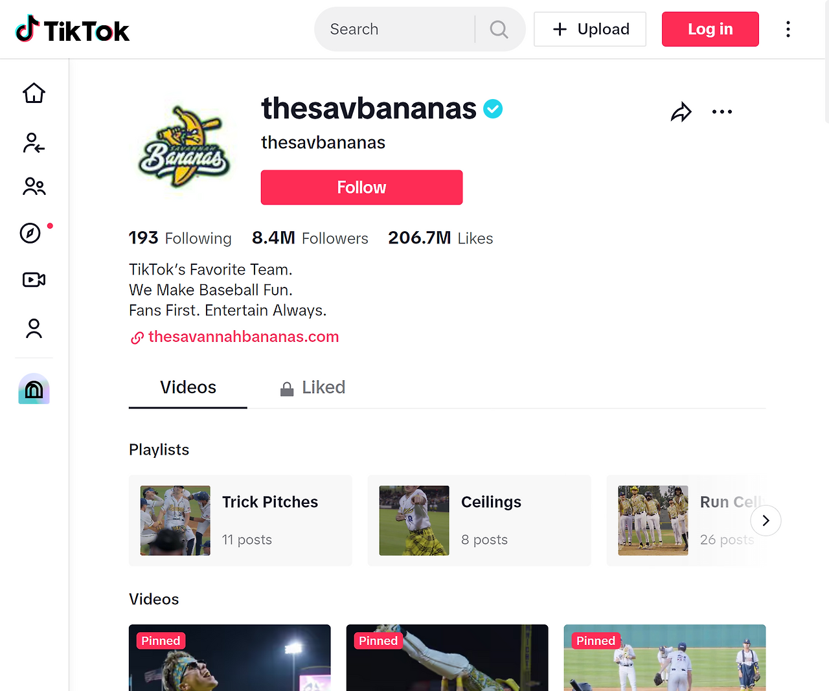829x691 pixels.
Task: Open the Trick Pitches playlist thumbnail
Action: coord(174,520)
